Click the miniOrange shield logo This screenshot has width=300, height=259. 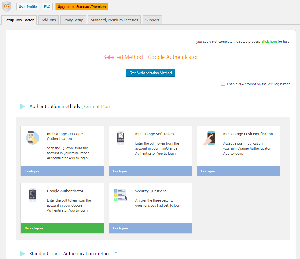point(6,6)
